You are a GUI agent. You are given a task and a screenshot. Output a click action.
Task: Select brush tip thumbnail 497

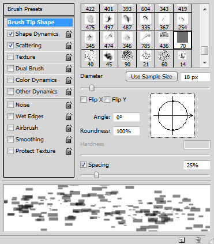point(108,22)
